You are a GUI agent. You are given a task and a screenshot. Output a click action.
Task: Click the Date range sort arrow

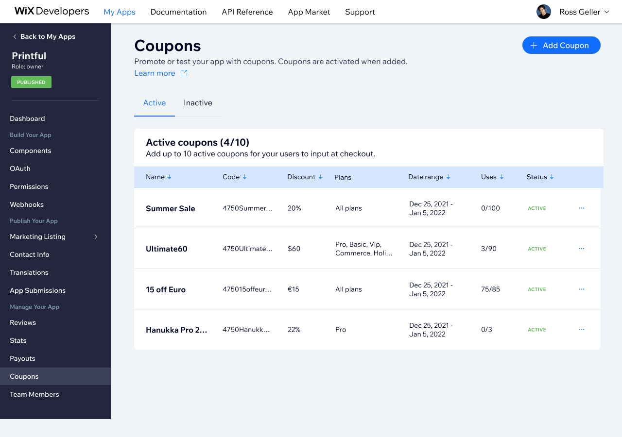448,177
